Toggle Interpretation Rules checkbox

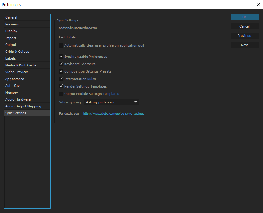click(61, 79)
